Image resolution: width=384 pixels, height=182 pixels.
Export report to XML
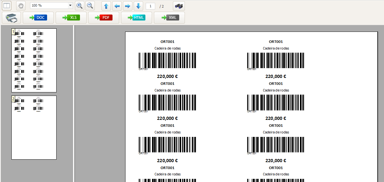[x=169, y=18]
